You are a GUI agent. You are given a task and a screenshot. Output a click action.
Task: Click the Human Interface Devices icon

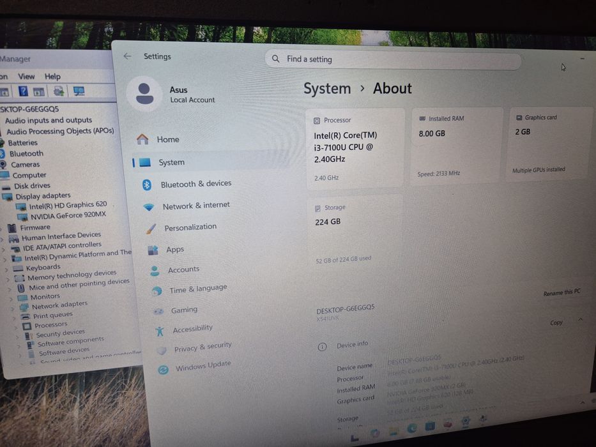click(x=14, y=238)
